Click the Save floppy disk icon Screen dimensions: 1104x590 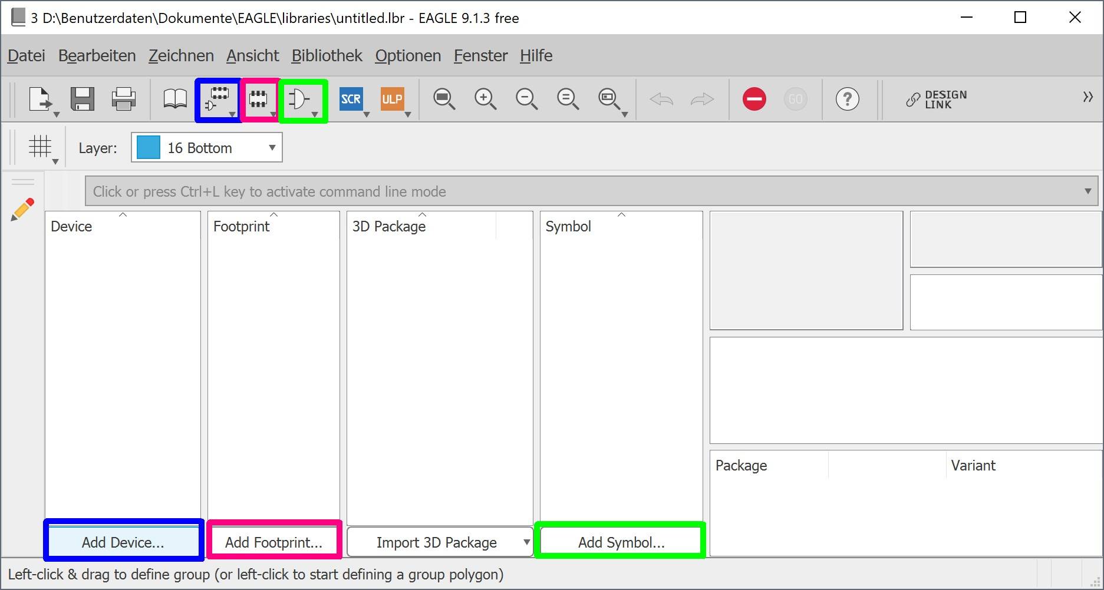point(83,99)
